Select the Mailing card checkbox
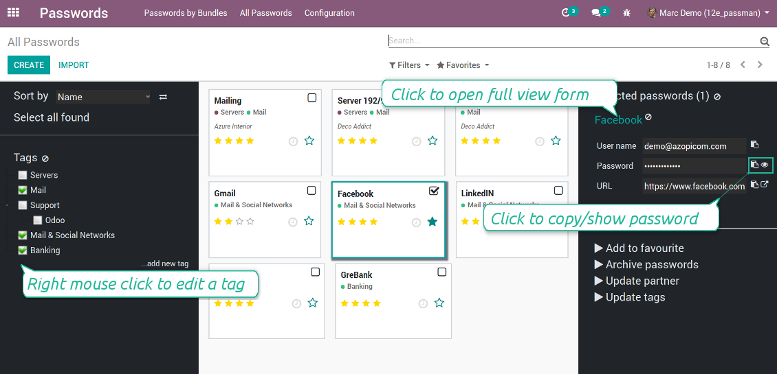The image size is (777, 374). (x=311, y=98)
